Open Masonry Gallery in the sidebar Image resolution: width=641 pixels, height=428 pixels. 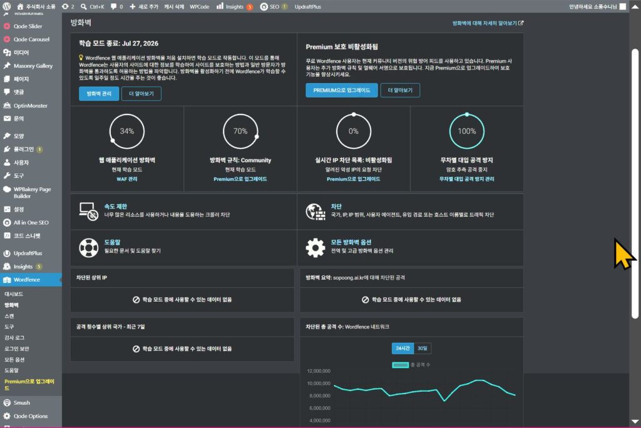click(x=33, y=66)
